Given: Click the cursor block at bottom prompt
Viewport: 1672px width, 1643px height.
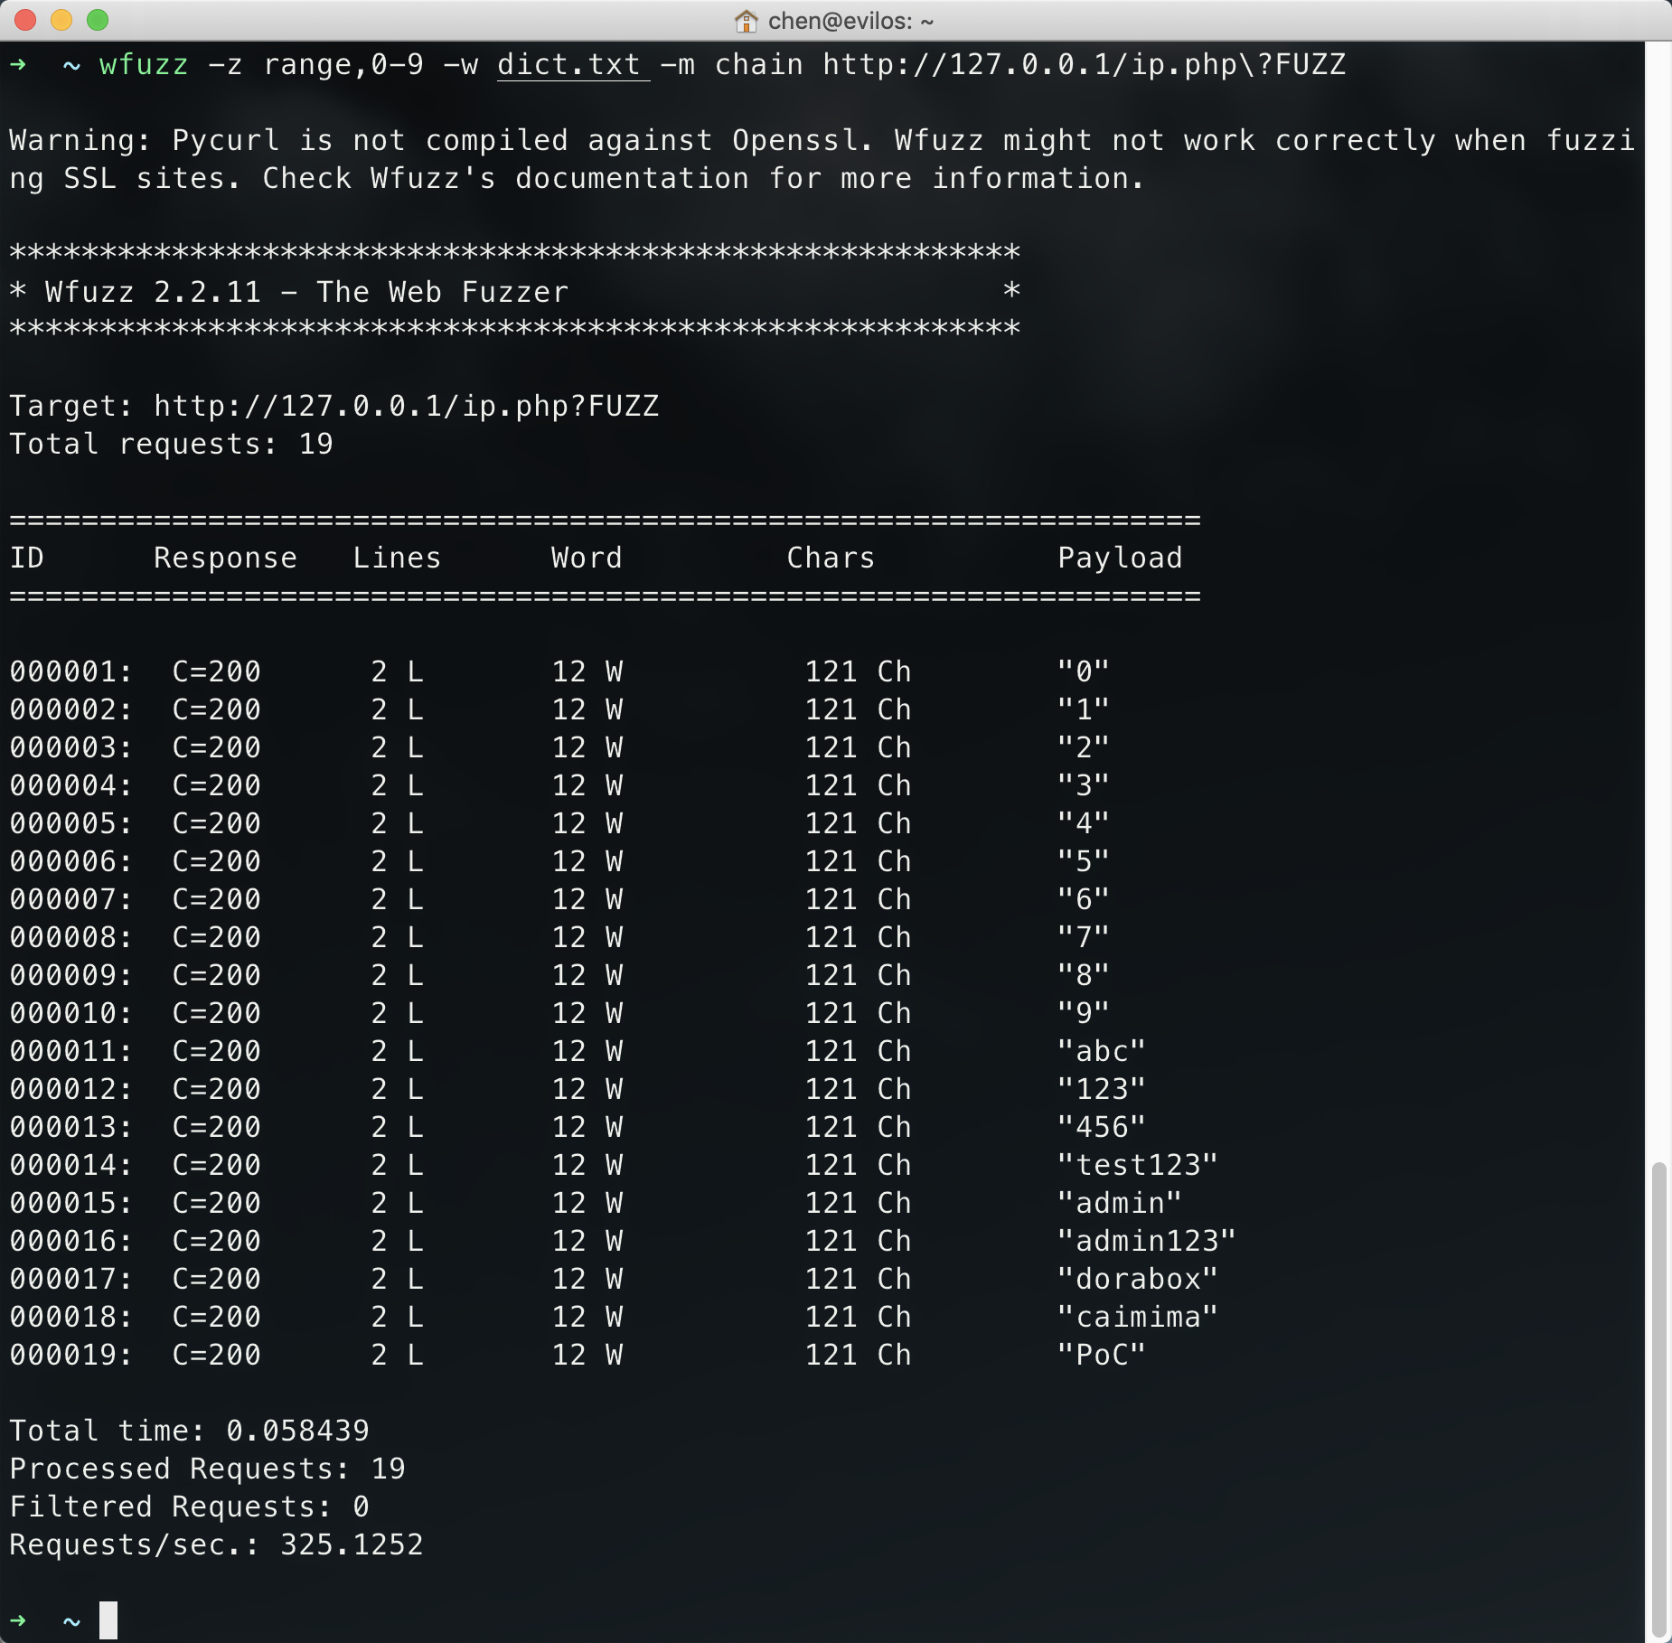Looking at the screenshot, I should click(x=108, y=1620).
